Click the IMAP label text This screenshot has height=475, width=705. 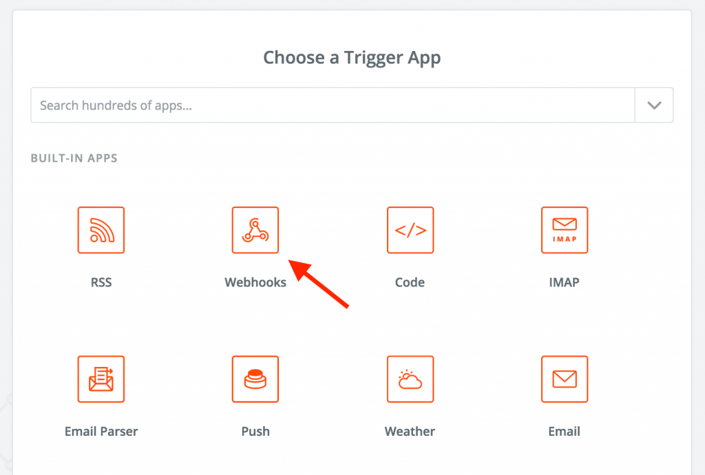(x=565, y=282)
